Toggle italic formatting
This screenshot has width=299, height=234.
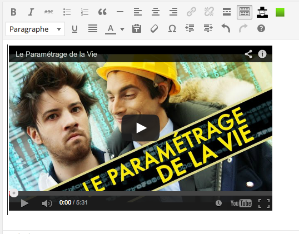[x=31, y=12]
